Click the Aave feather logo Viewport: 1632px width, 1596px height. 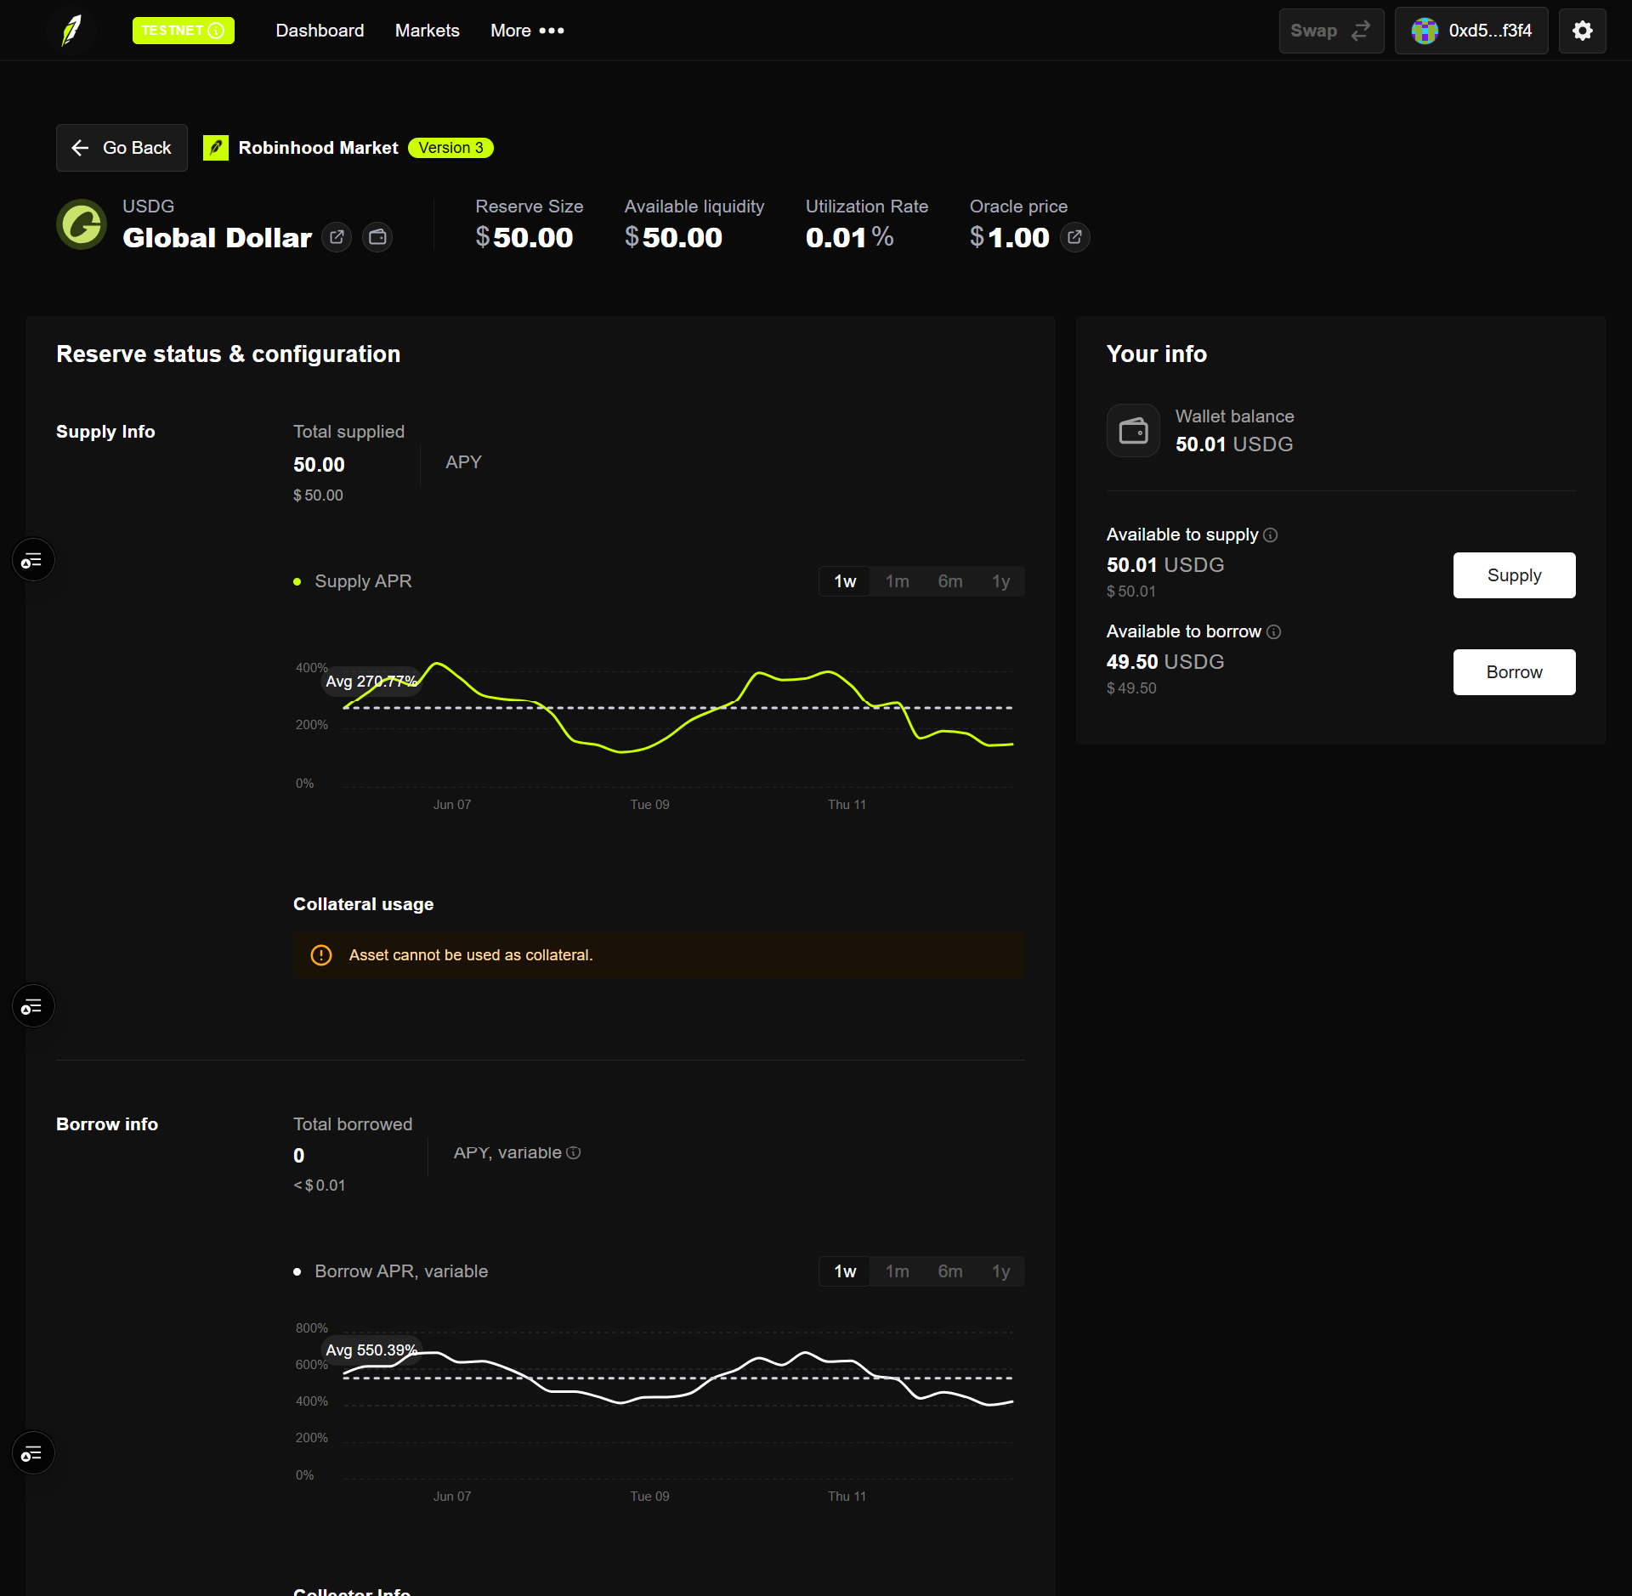[x=71, y=31]
